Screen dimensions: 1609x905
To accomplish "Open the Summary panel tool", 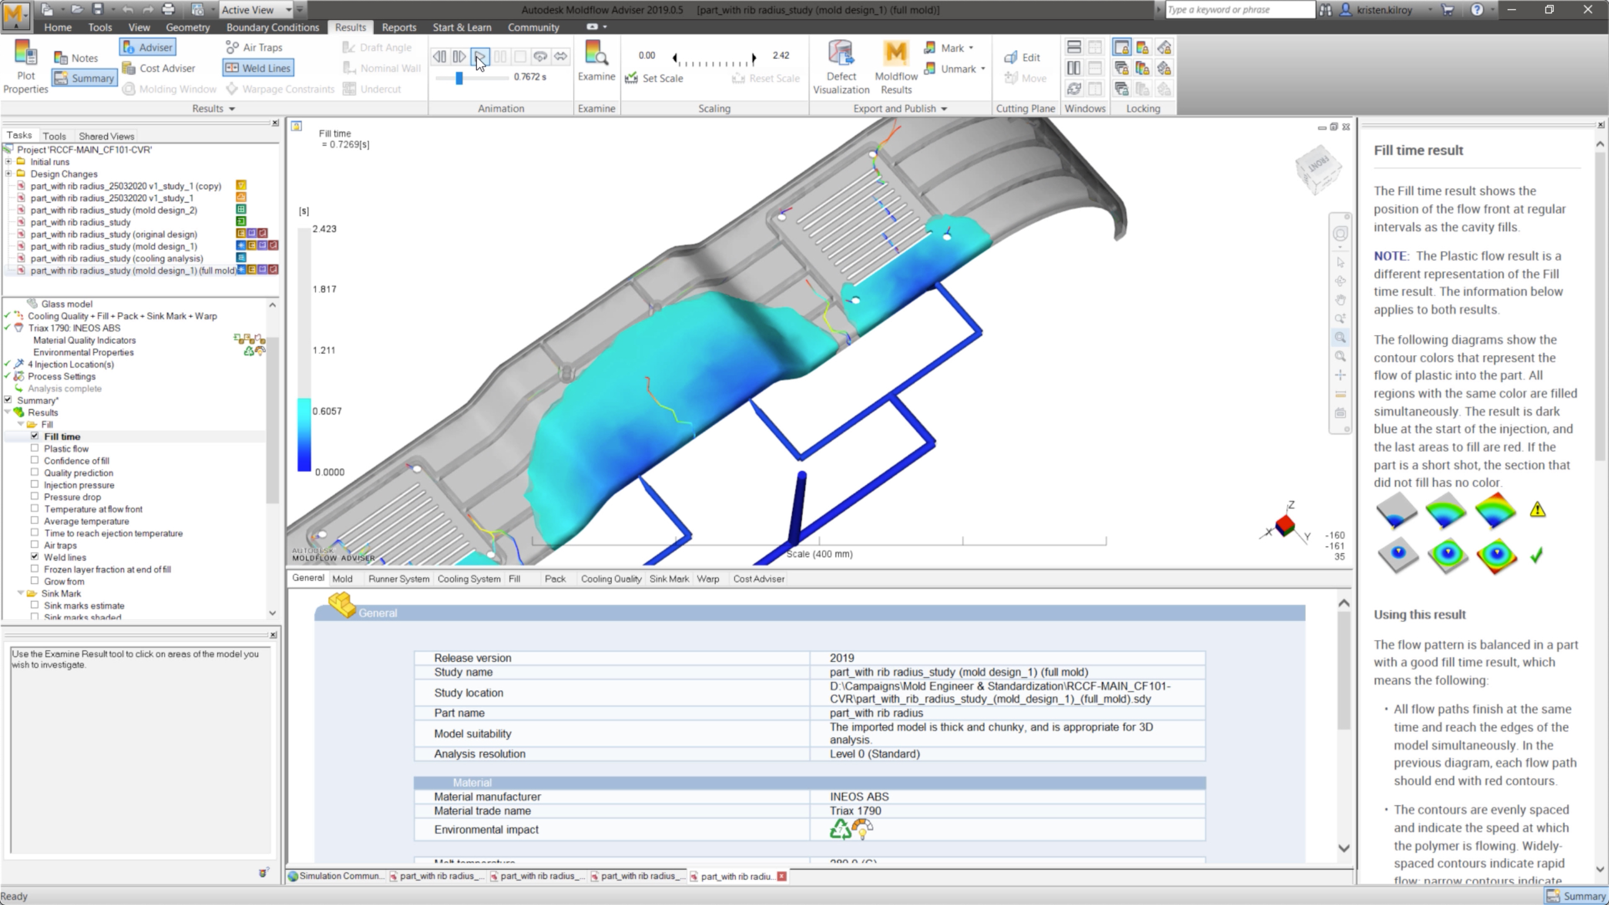I will tap(85, 77).
